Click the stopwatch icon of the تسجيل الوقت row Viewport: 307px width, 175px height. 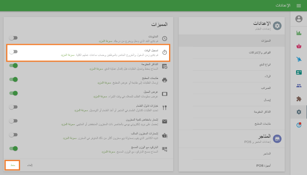(165, 52)
